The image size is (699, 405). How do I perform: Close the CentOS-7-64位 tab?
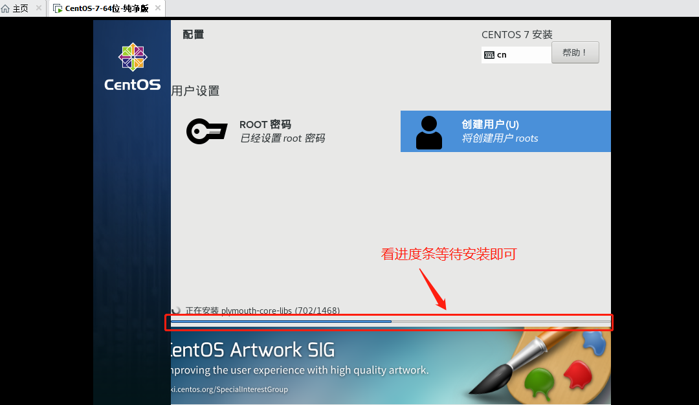(158, 8)
